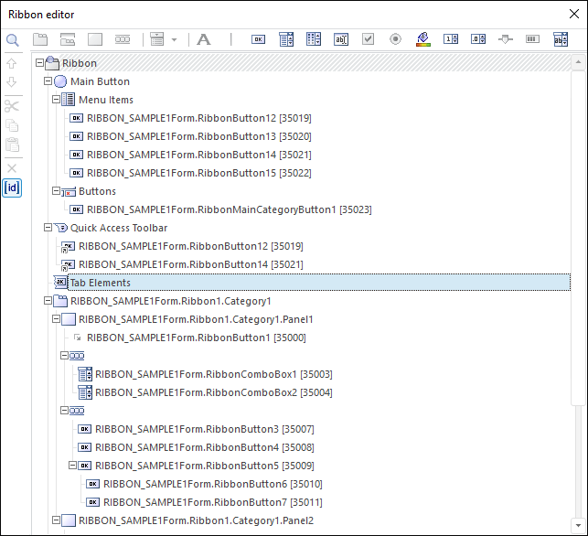Collapse the group containing RibbonButton3

(x=64, y=411)
